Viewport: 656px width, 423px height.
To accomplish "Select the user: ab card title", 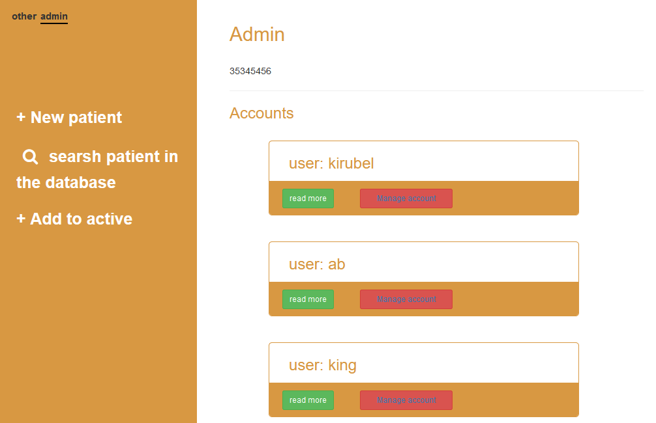I will [318, 264].
